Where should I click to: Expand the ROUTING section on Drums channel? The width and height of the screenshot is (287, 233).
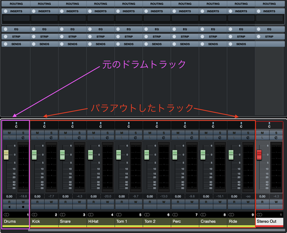click(16, 4)
